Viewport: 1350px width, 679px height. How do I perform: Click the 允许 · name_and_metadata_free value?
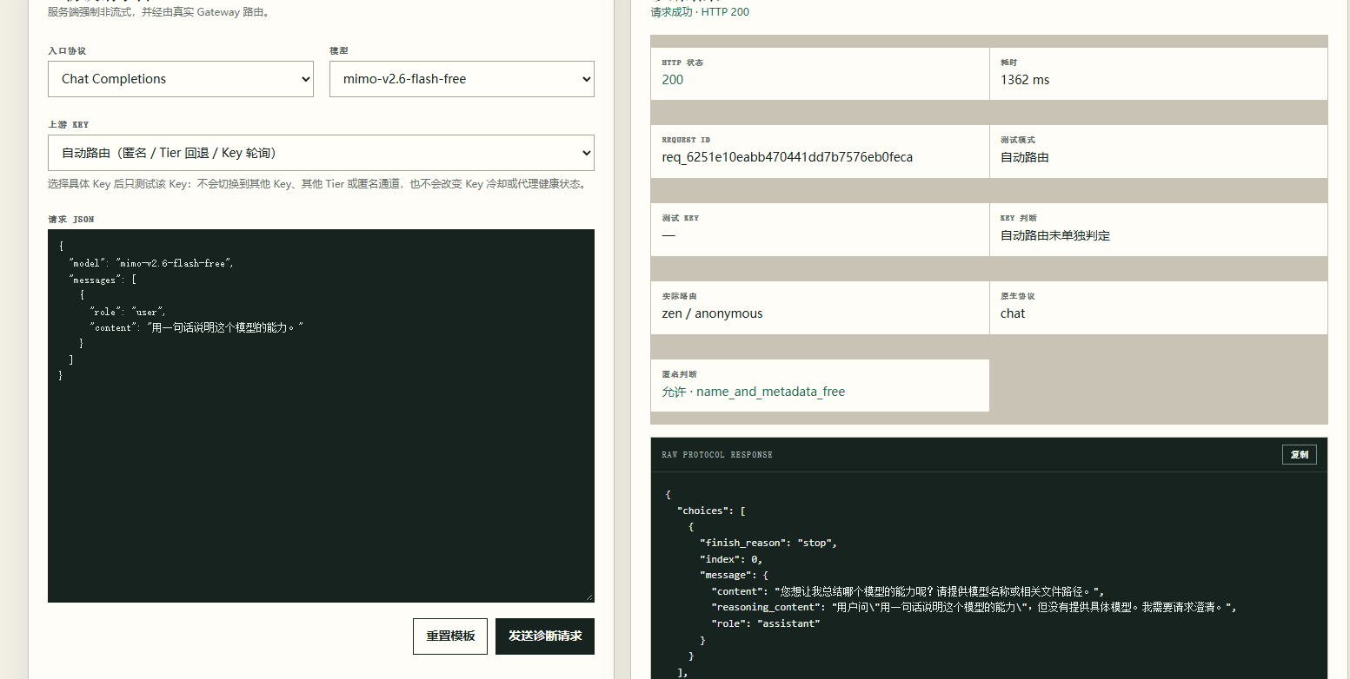[753, 392]
